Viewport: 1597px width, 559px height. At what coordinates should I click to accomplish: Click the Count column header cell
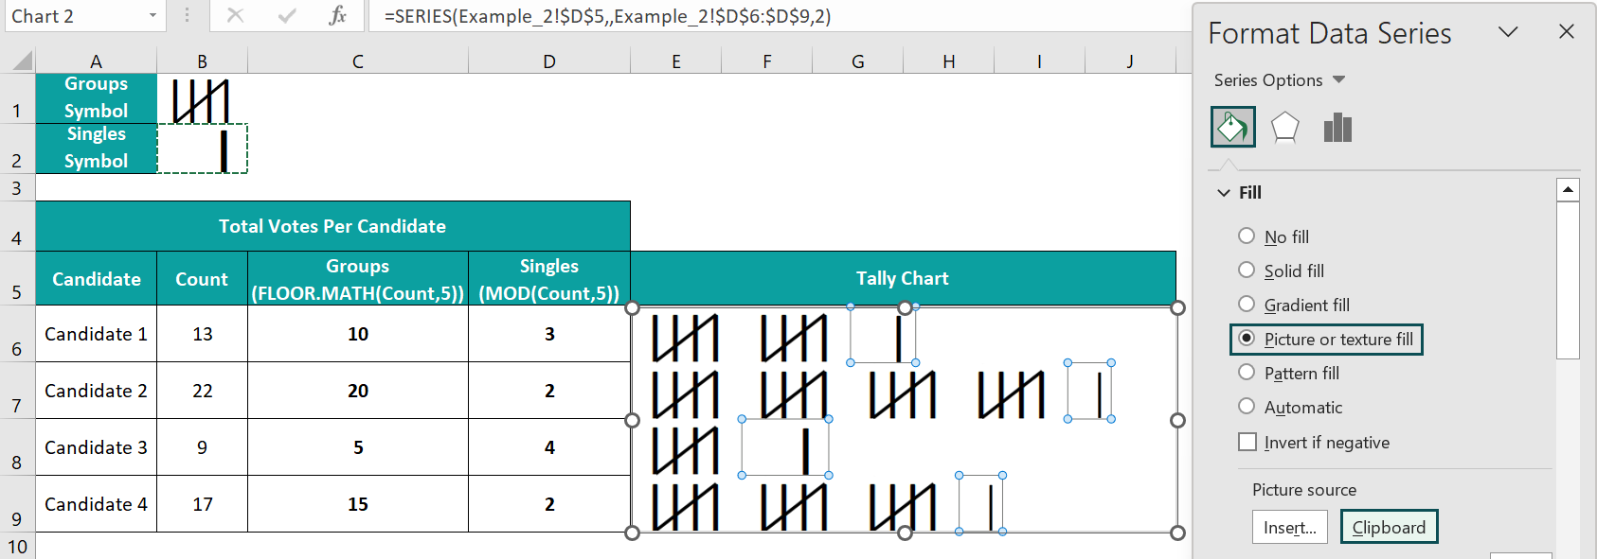coord(202,279)
